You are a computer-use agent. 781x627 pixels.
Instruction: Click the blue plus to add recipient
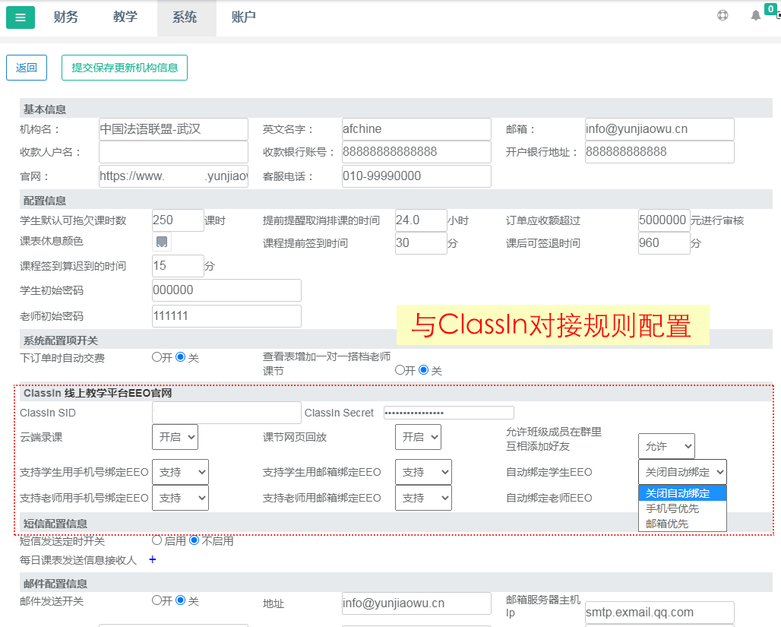click(152, 560)
